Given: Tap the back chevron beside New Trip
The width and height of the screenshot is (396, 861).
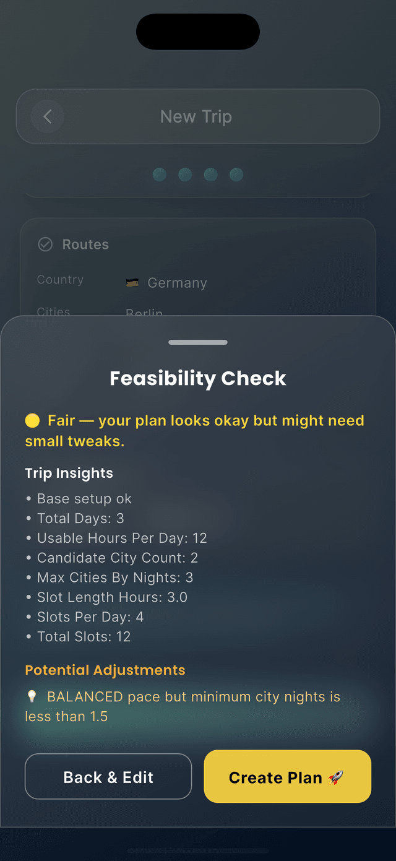Looking at the screenshot, I should point(48,116).
